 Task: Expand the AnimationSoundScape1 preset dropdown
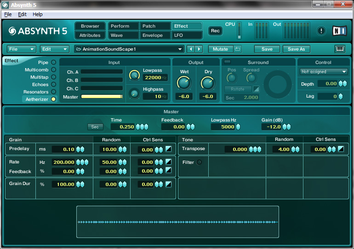(x=180, y=49)
